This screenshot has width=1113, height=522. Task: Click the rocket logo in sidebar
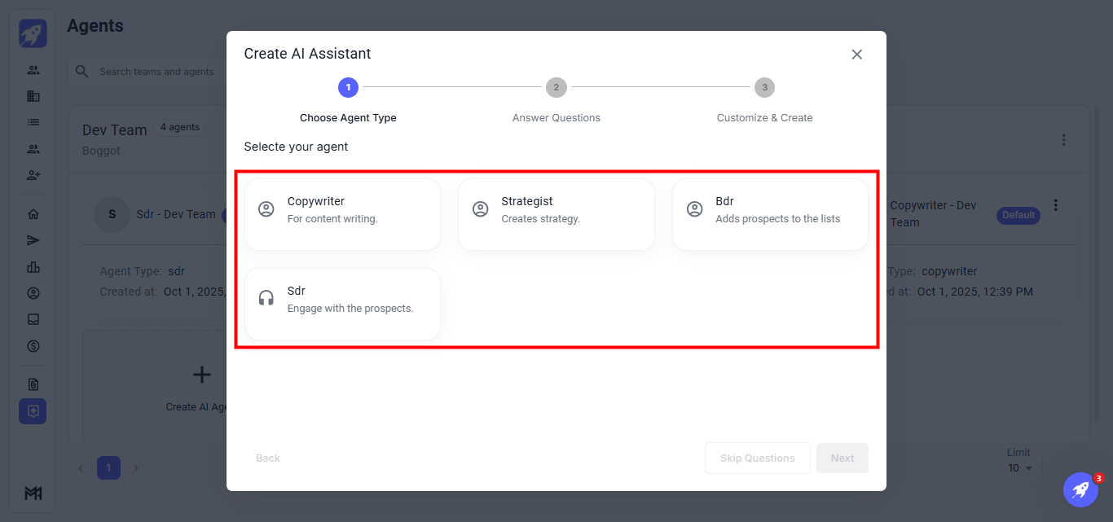[x=33, y=33]
